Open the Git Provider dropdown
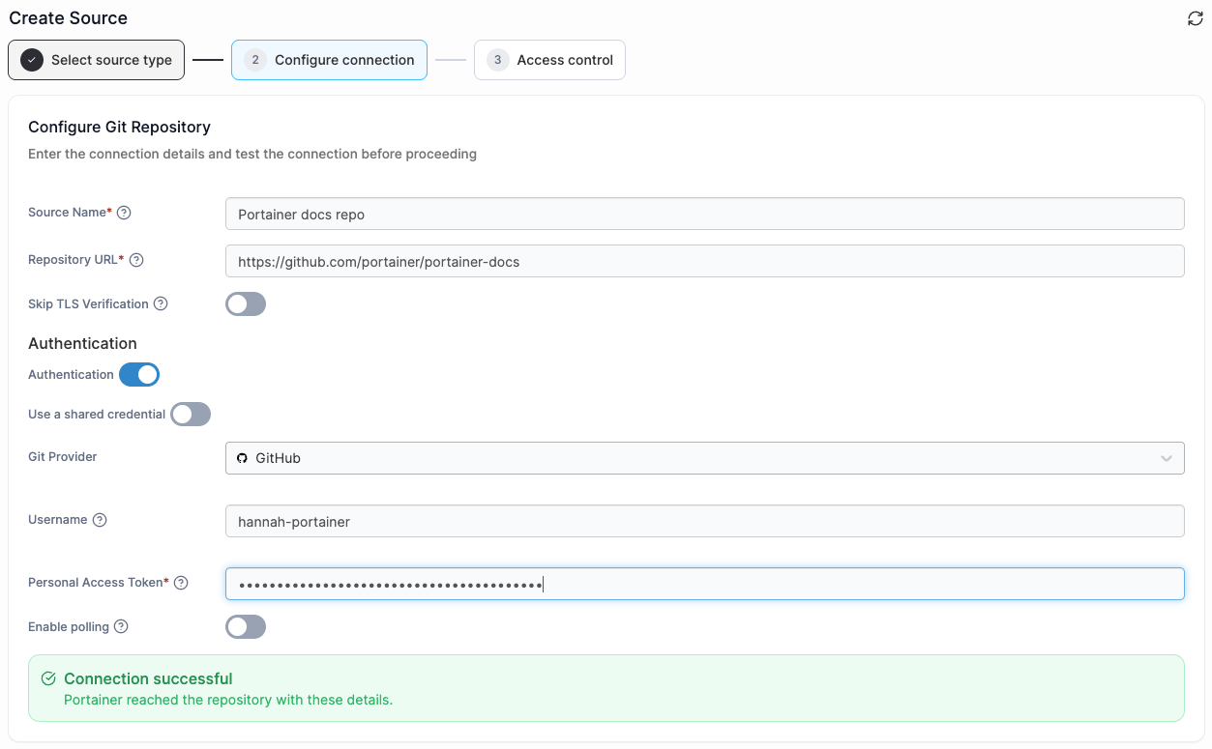The image size is (1212, 749). tap(705, 458)
